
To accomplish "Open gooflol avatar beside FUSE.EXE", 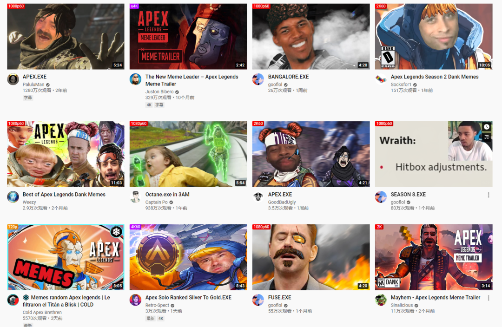I will click(x=258, y=300).
